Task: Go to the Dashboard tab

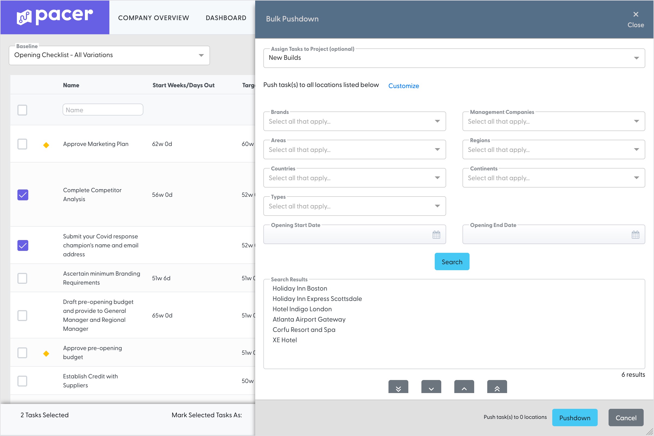Action: 226,18
